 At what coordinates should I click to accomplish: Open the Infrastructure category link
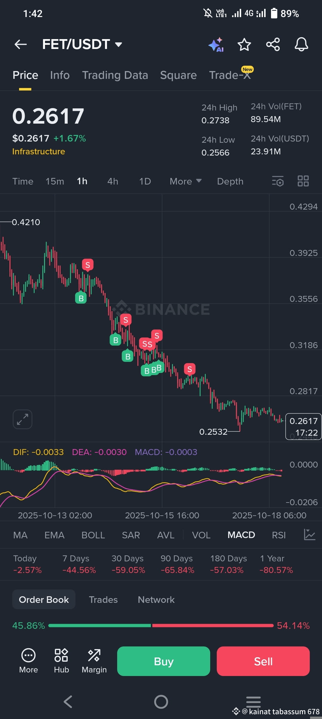(x=39, y=151)
